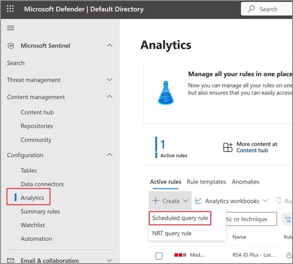Toggle the hamburger navigation menu

10,28
